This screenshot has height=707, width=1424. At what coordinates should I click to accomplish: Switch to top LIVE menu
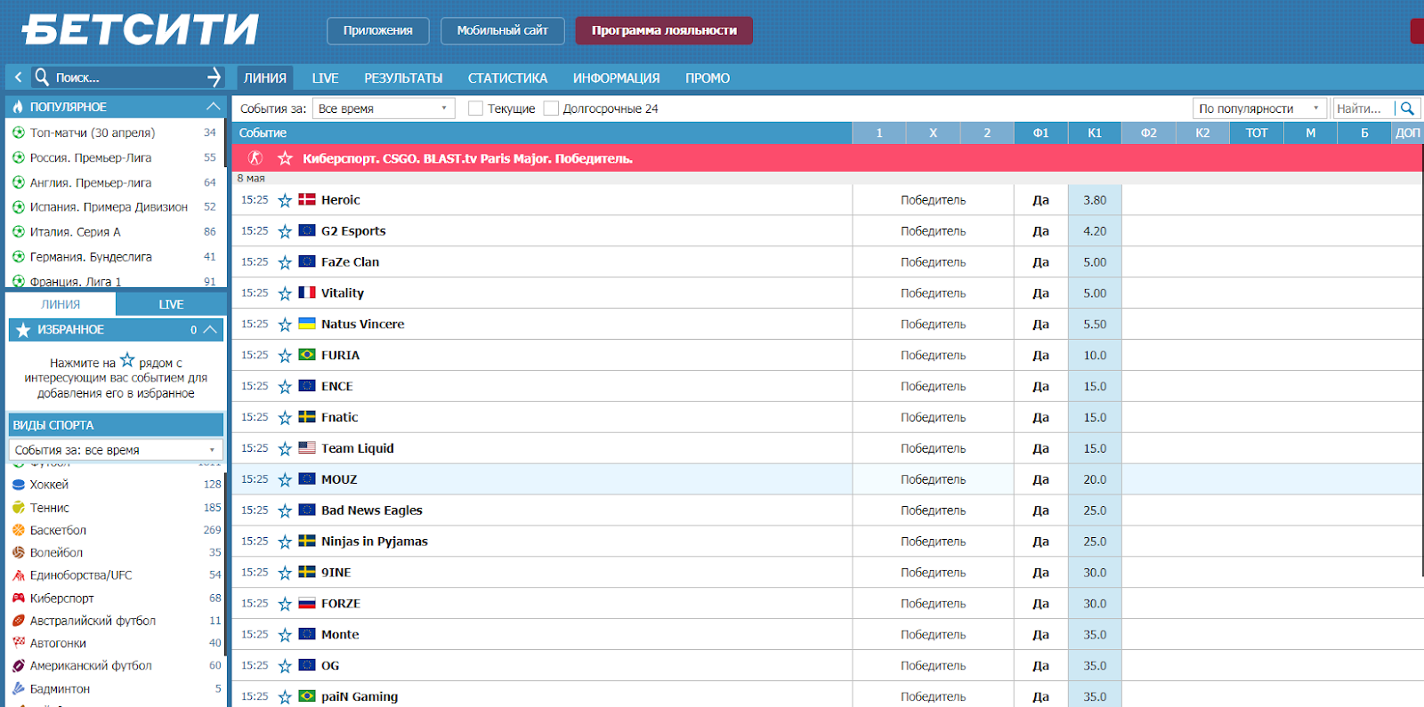click(x=325, y=78)
